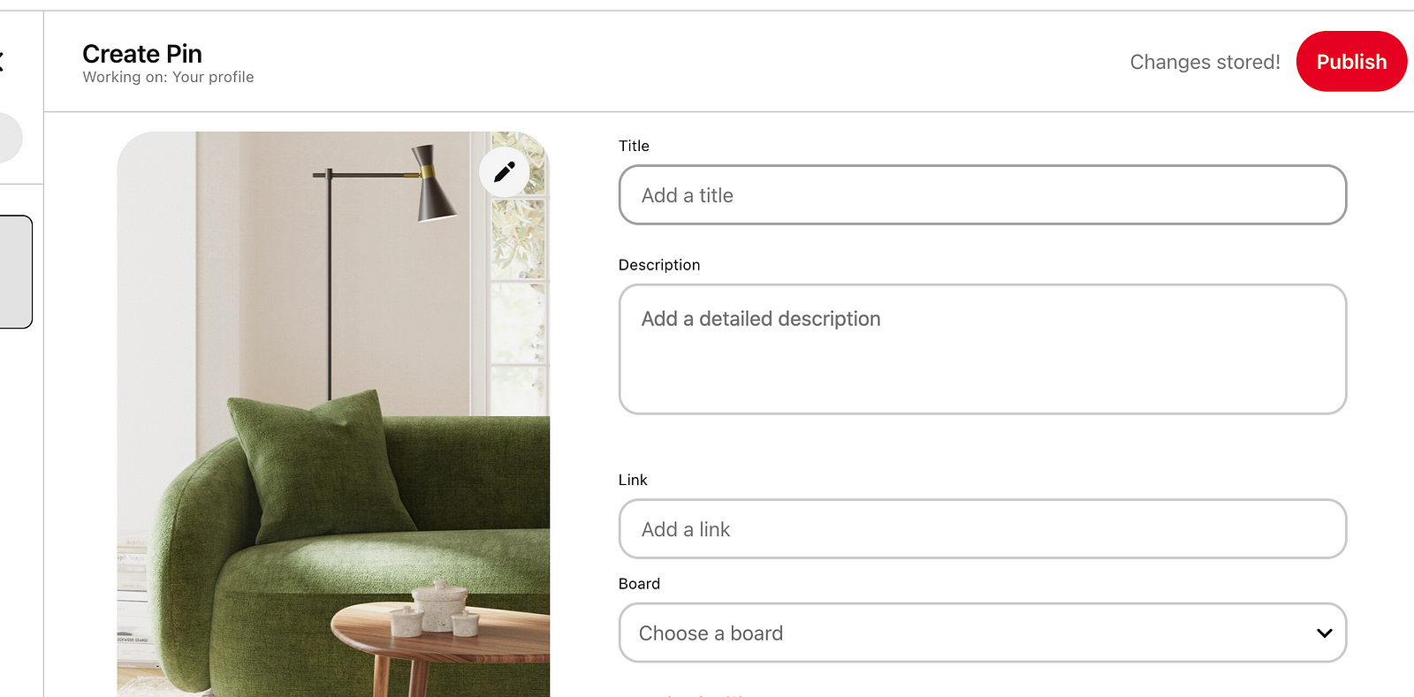Click the 'Board' field label
The width and height of the screenshot is (1414, 697).
pos(639,584)
